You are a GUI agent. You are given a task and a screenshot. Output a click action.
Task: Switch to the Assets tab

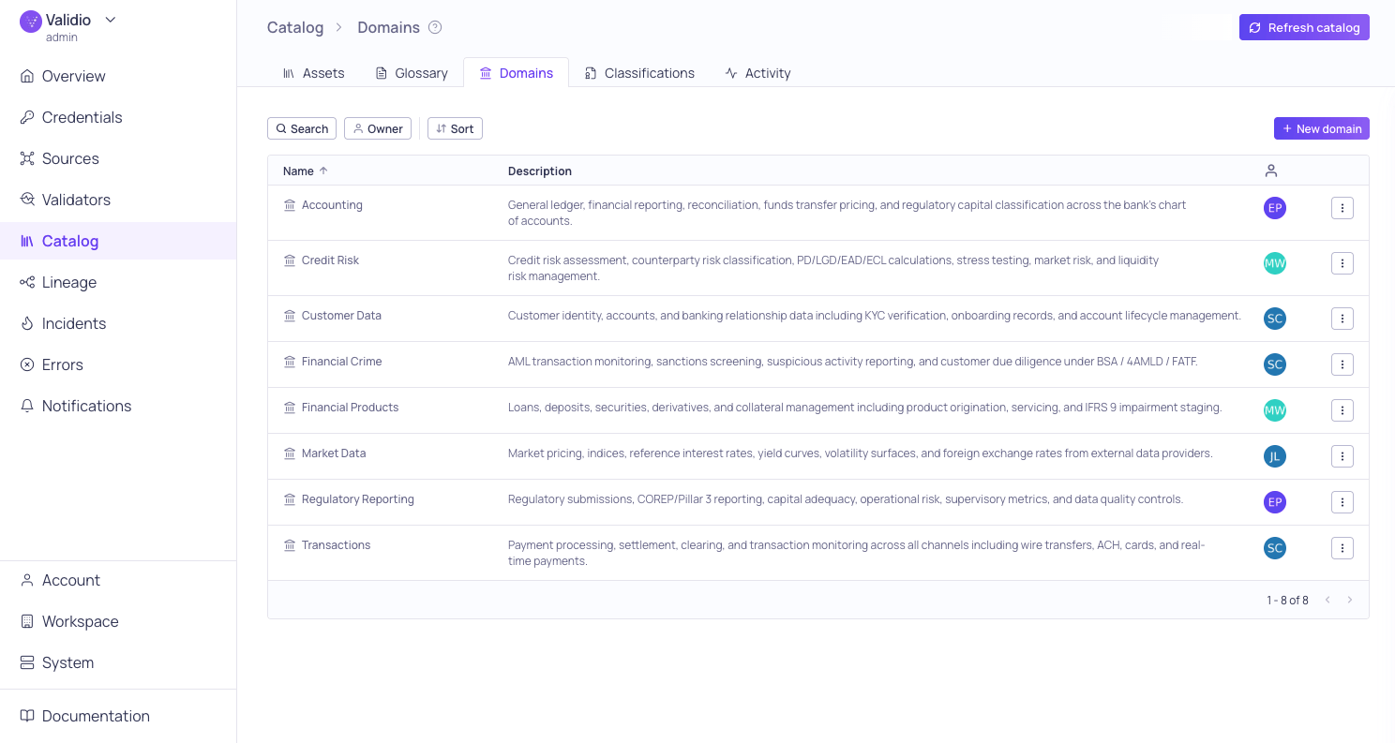tap(313, 73)
